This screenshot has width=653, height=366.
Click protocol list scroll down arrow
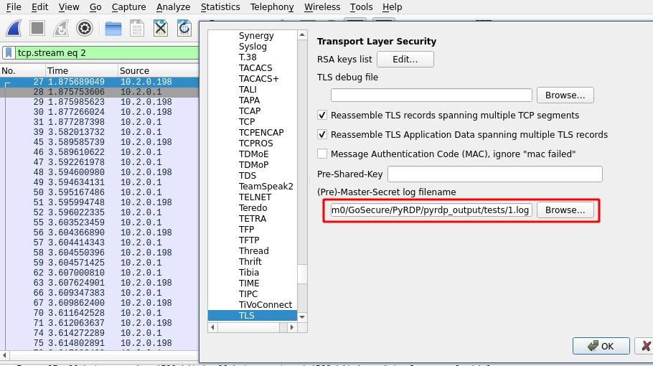pos(302,317)
